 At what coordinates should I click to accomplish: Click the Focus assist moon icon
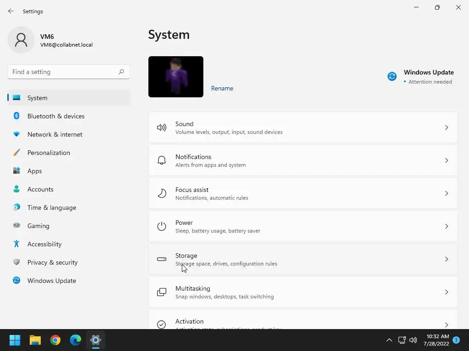click(162, 193)
